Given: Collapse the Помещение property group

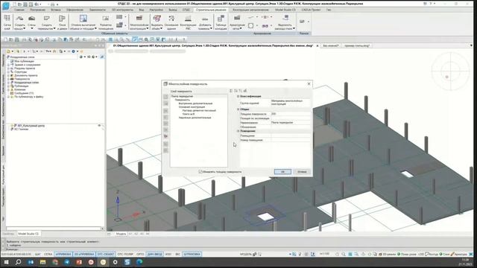Looking at the screenshot, I should coord(238,131).
